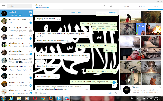The image size is (163, 101).
Task: Search within this chat using magnifier icon
Action: pos(111,6)
